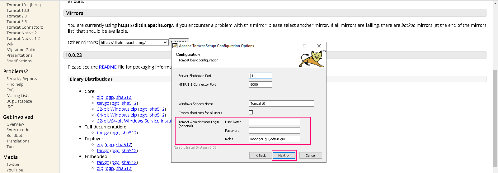Focus the Server Shutdown Port field
Screen dimensions: 498x173
coord(261,76)
